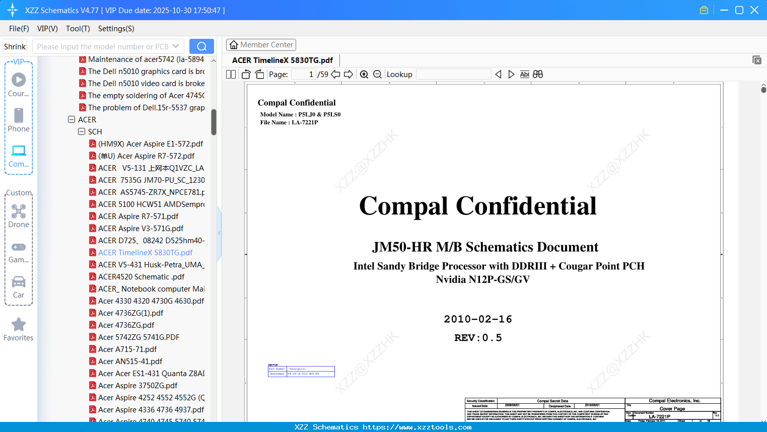Open Acer Aspire 3750ZG.pdf
Image resolution: width=767 pixels, height=432 pixels.
[x=137, y=386]
